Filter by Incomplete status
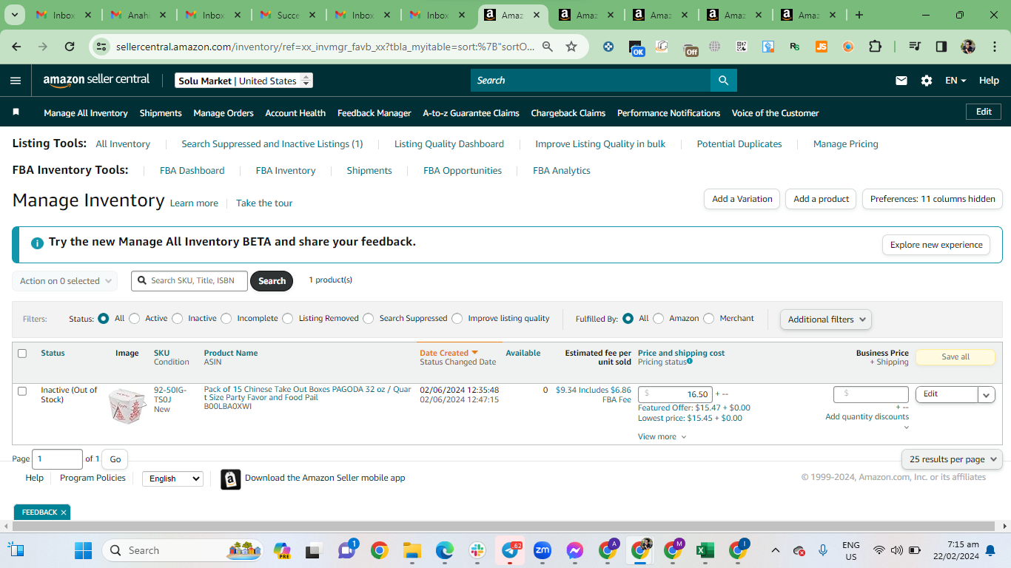Screen dimensions: 1011x568 click(x=226, y=319)
